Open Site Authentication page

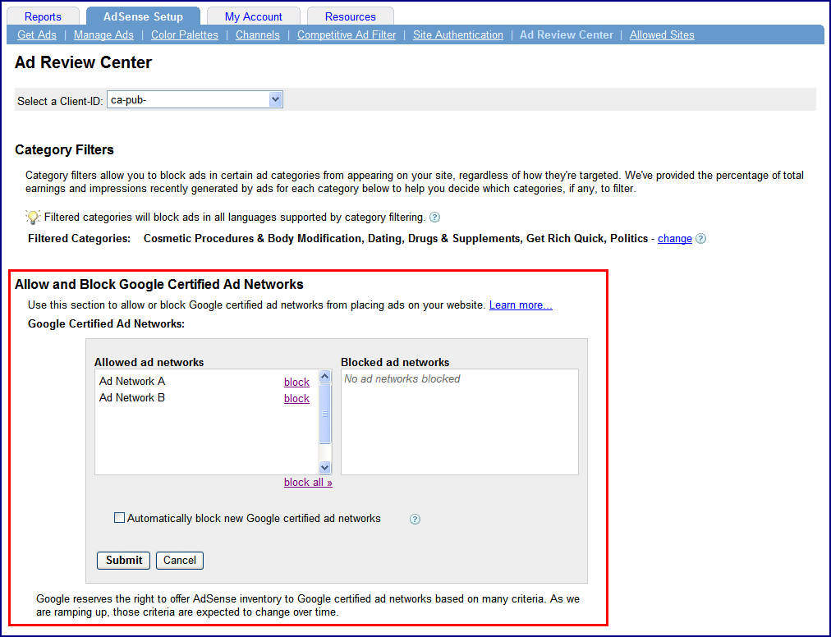coord(458,35)
